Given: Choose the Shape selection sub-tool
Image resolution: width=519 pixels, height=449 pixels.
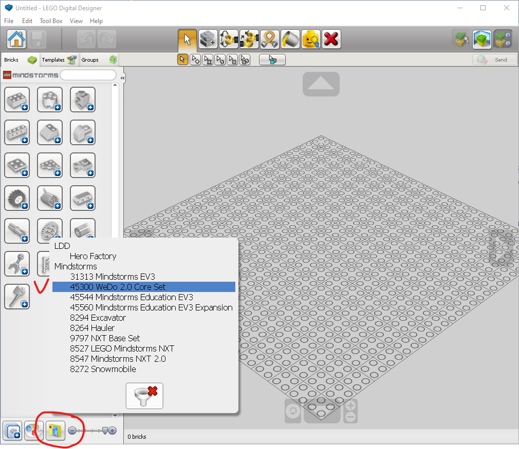Looking at the screenshot, I should pyautogui.click(x=232, y=60).
